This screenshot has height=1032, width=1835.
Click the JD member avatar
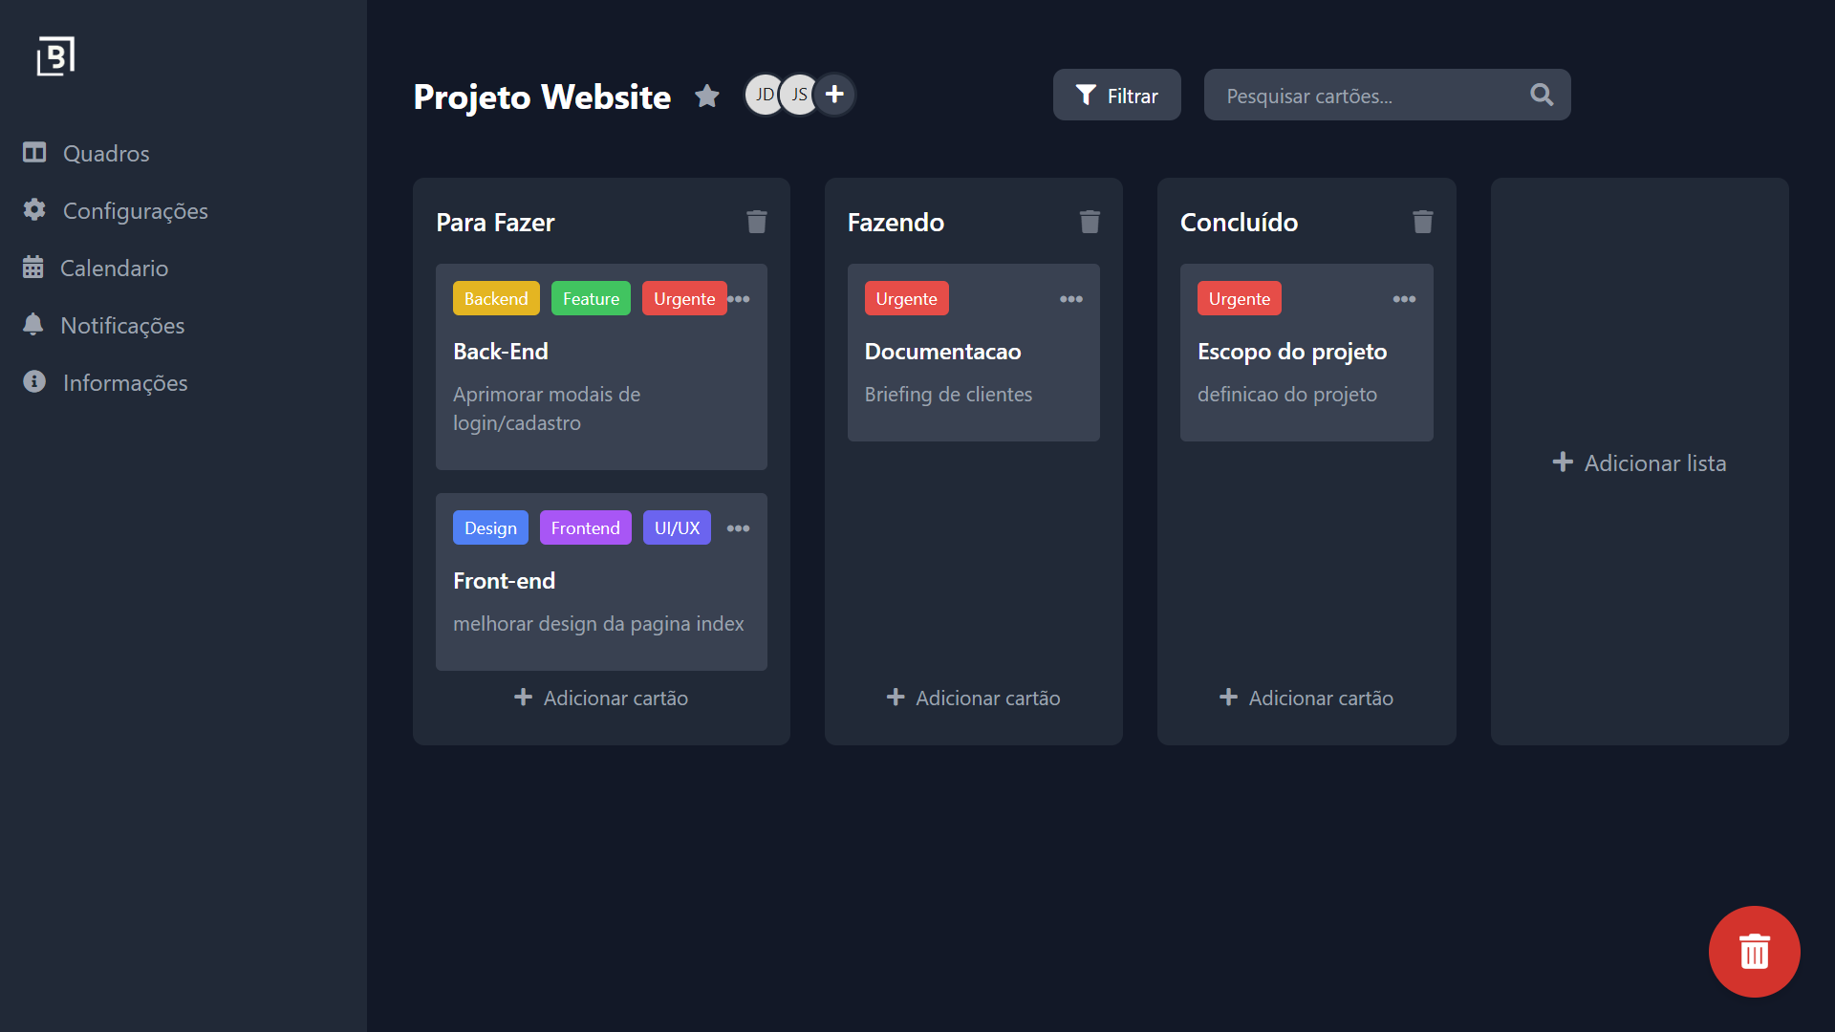pyautogui.click(x=764, y=95)
